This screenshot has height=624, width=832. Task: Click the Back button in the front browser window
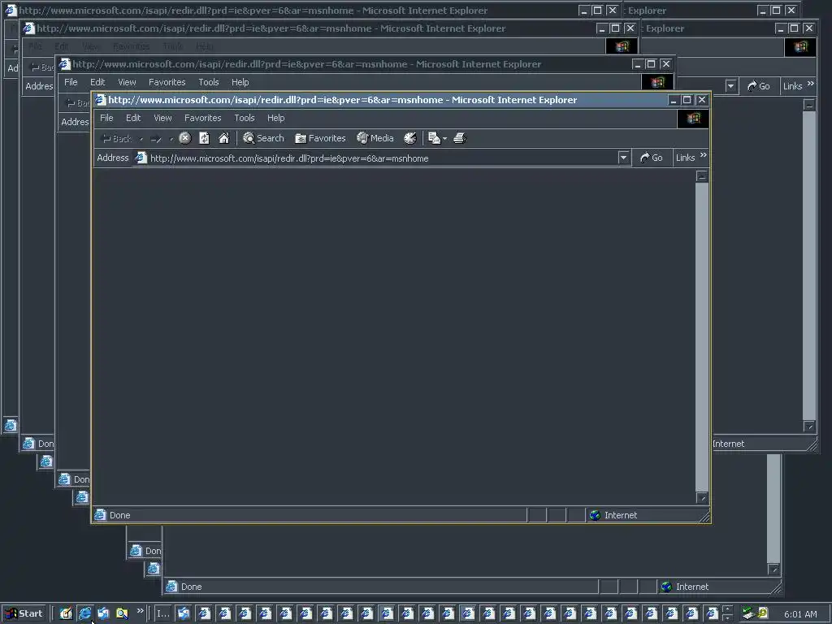coord(116,138)
